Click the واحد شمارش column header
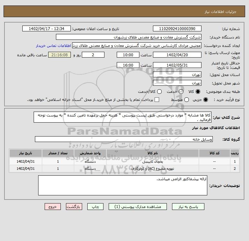This screenshot has height=241, width=249. pos(90,153)
